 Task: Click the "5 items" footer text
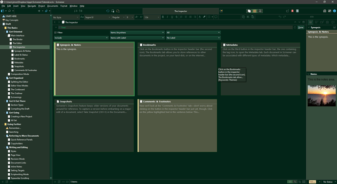pos(74,182)
